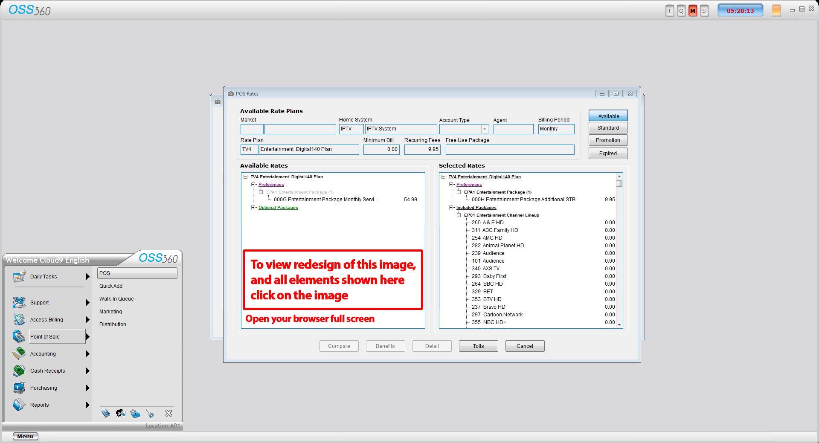Click the Reports document icon

(x=19, y=405)
